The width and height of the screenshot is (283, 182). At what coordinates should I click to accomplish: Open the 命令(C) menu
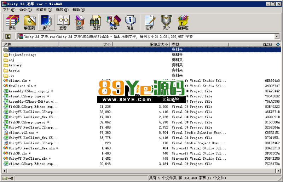[x=25, y=10]
